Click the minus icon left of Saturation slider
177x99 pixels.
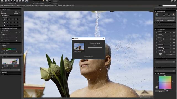click(x=157, y=46)
